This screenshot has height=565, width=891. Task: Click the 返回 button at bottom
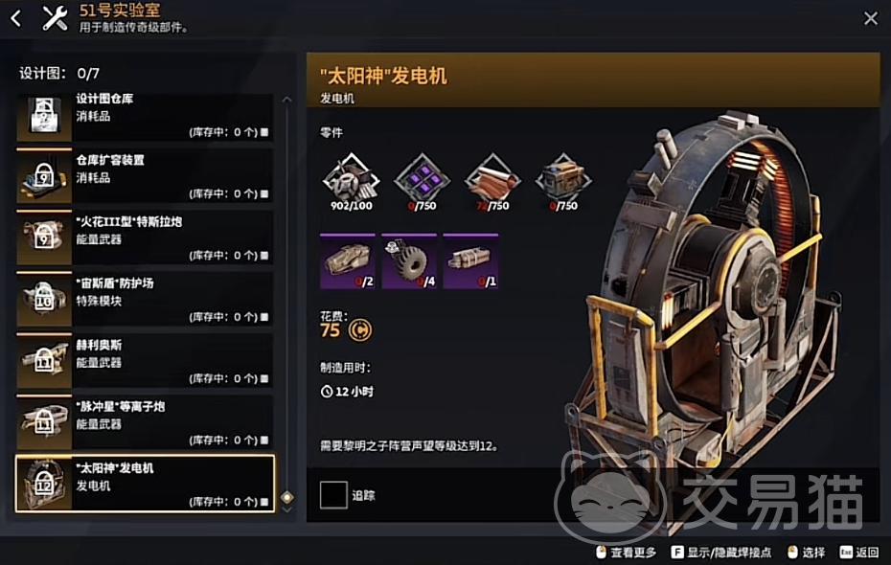[859, 552]
